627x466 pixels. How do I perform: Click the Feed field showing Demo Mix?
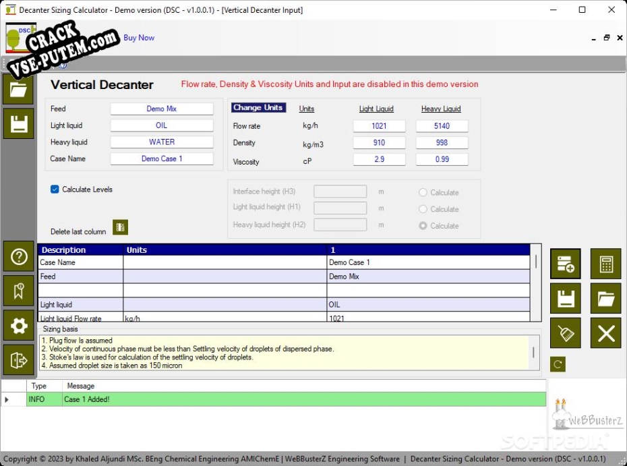(162, 109)
